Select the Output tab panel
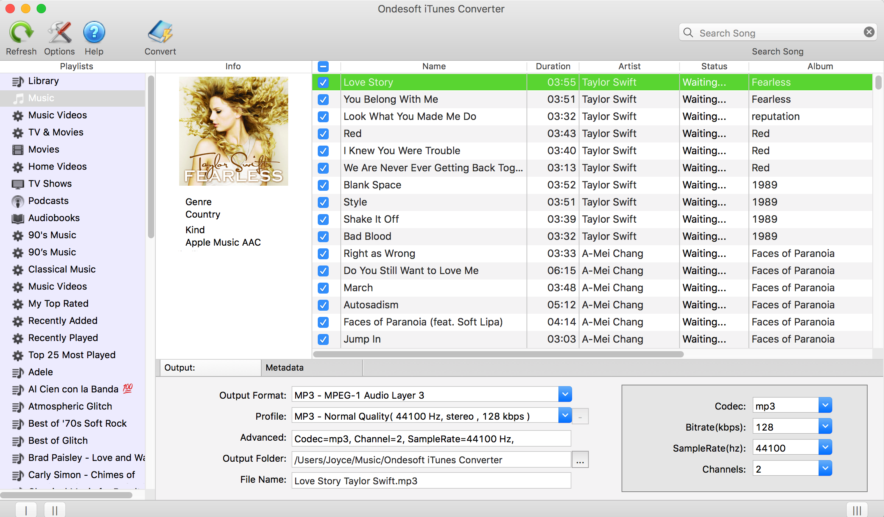Screen dimensions: 884x517 [x=209, y=367]
